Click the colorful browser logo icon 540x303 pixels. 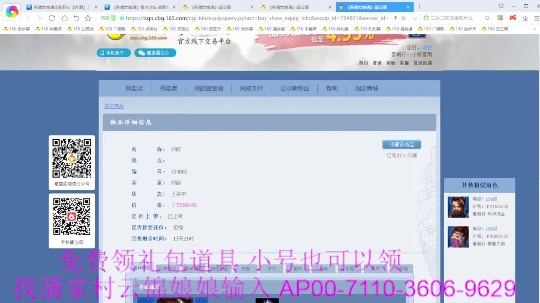11,12
